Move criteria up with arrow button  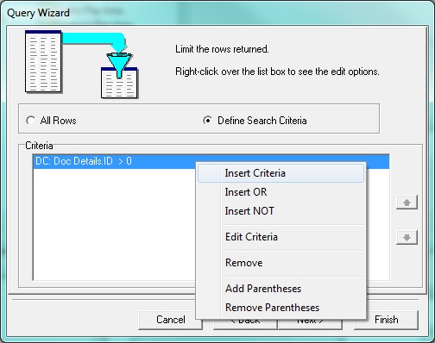407,203
